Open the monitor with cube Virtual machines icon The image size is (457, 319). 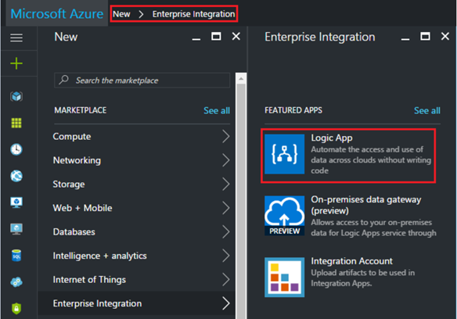(x=16, y=203)
